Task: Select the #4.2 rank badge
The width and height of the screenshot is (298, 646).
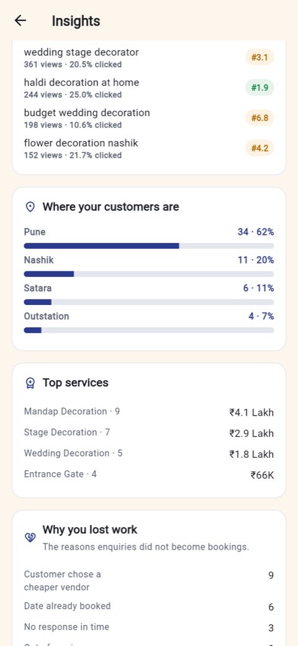Action: coord(260,148)
